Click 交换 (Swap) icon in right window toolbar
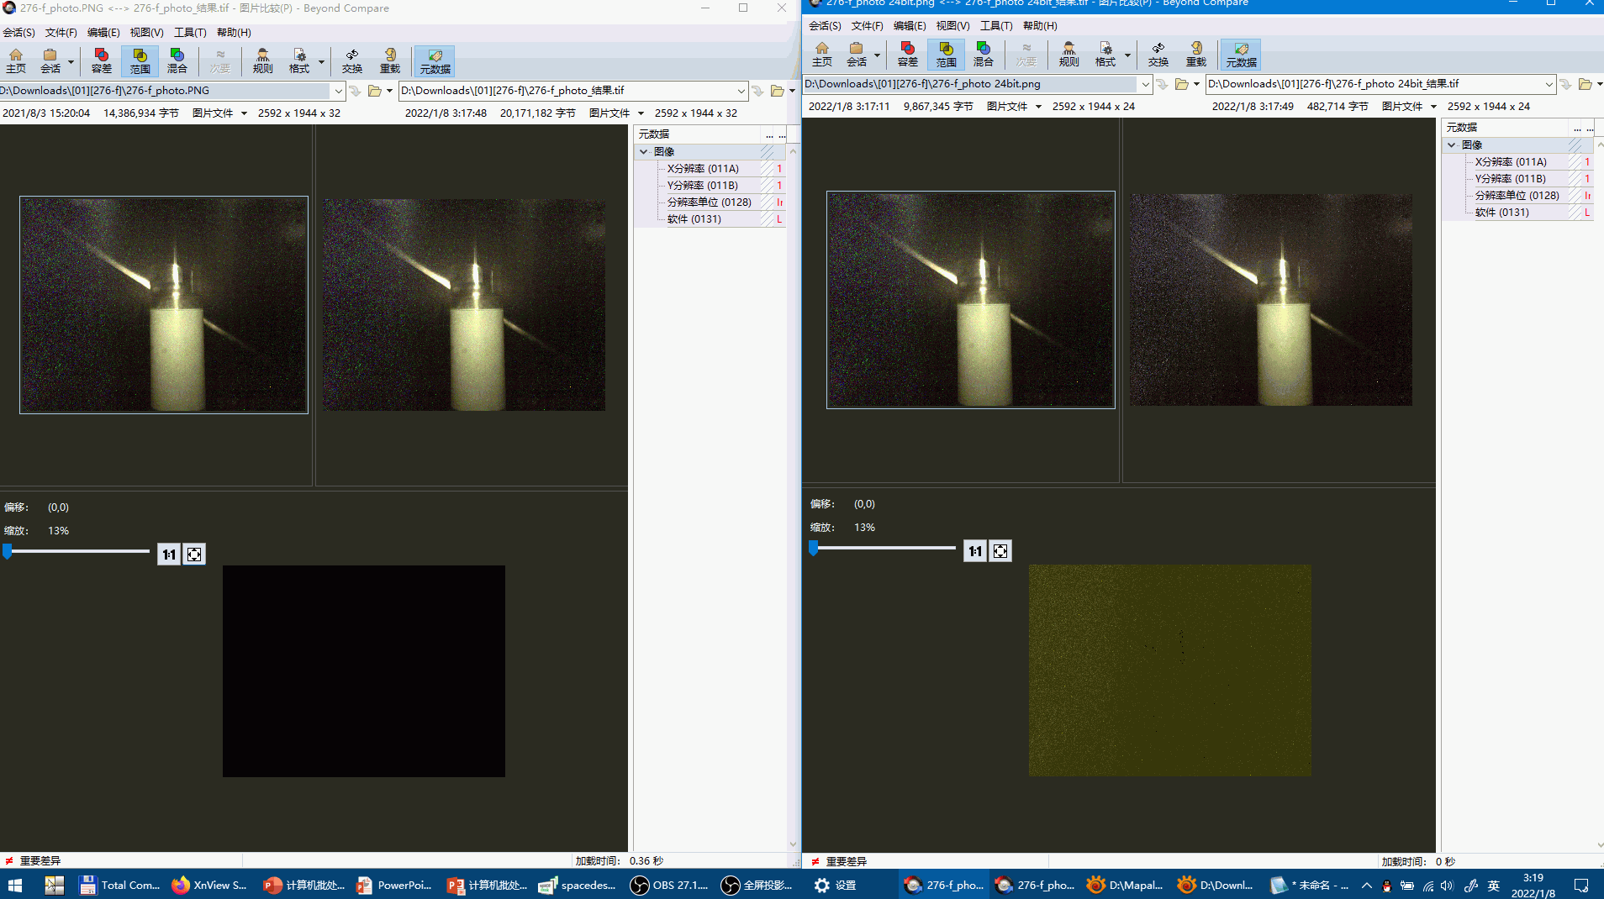 click(1158, 54)
